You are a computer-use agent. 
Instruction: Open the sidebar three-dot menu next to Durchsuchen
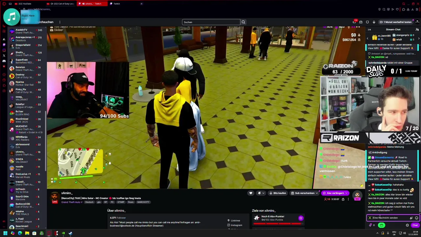pos(60,22)
